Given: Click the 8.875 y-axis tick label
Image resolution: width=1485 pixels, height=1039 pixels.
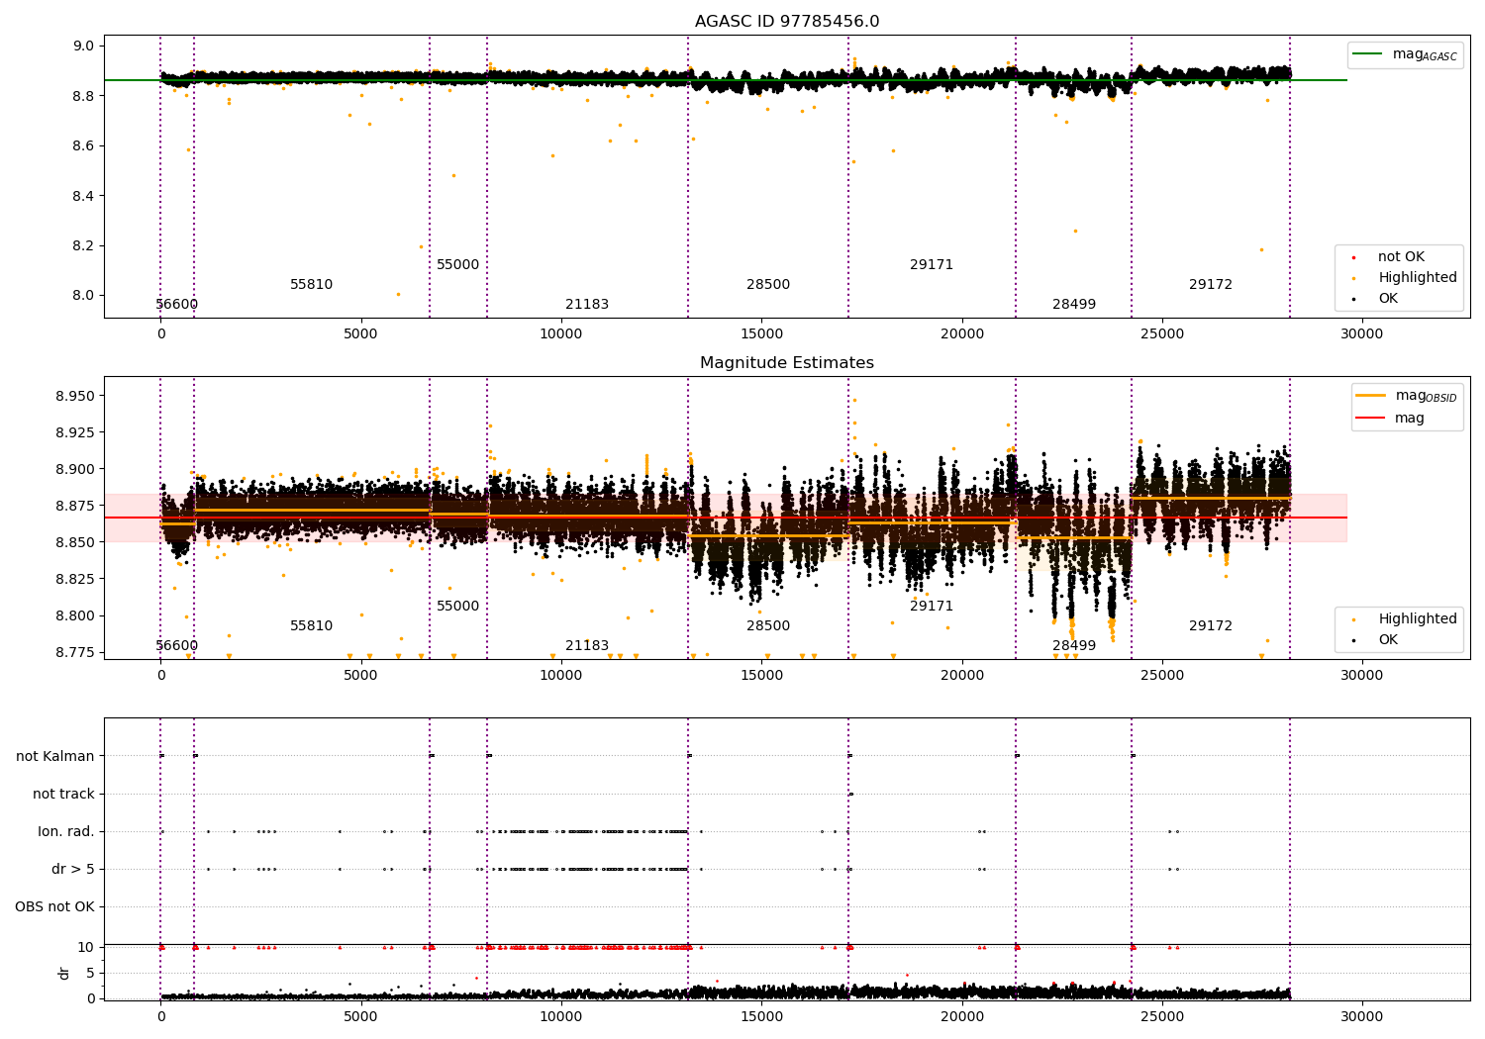Looking at the screenshot, I should click(75, 507).
